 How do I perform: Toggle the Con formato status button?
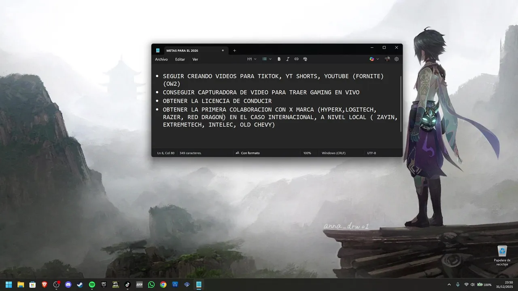pyautogui.click(x=248, y=153)
